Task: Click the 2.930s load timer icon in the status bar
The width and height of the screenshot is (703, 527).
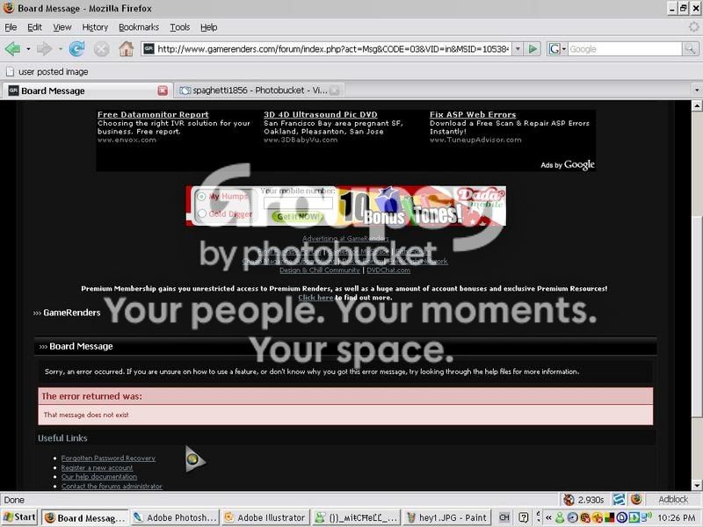Action: [569, 499]
